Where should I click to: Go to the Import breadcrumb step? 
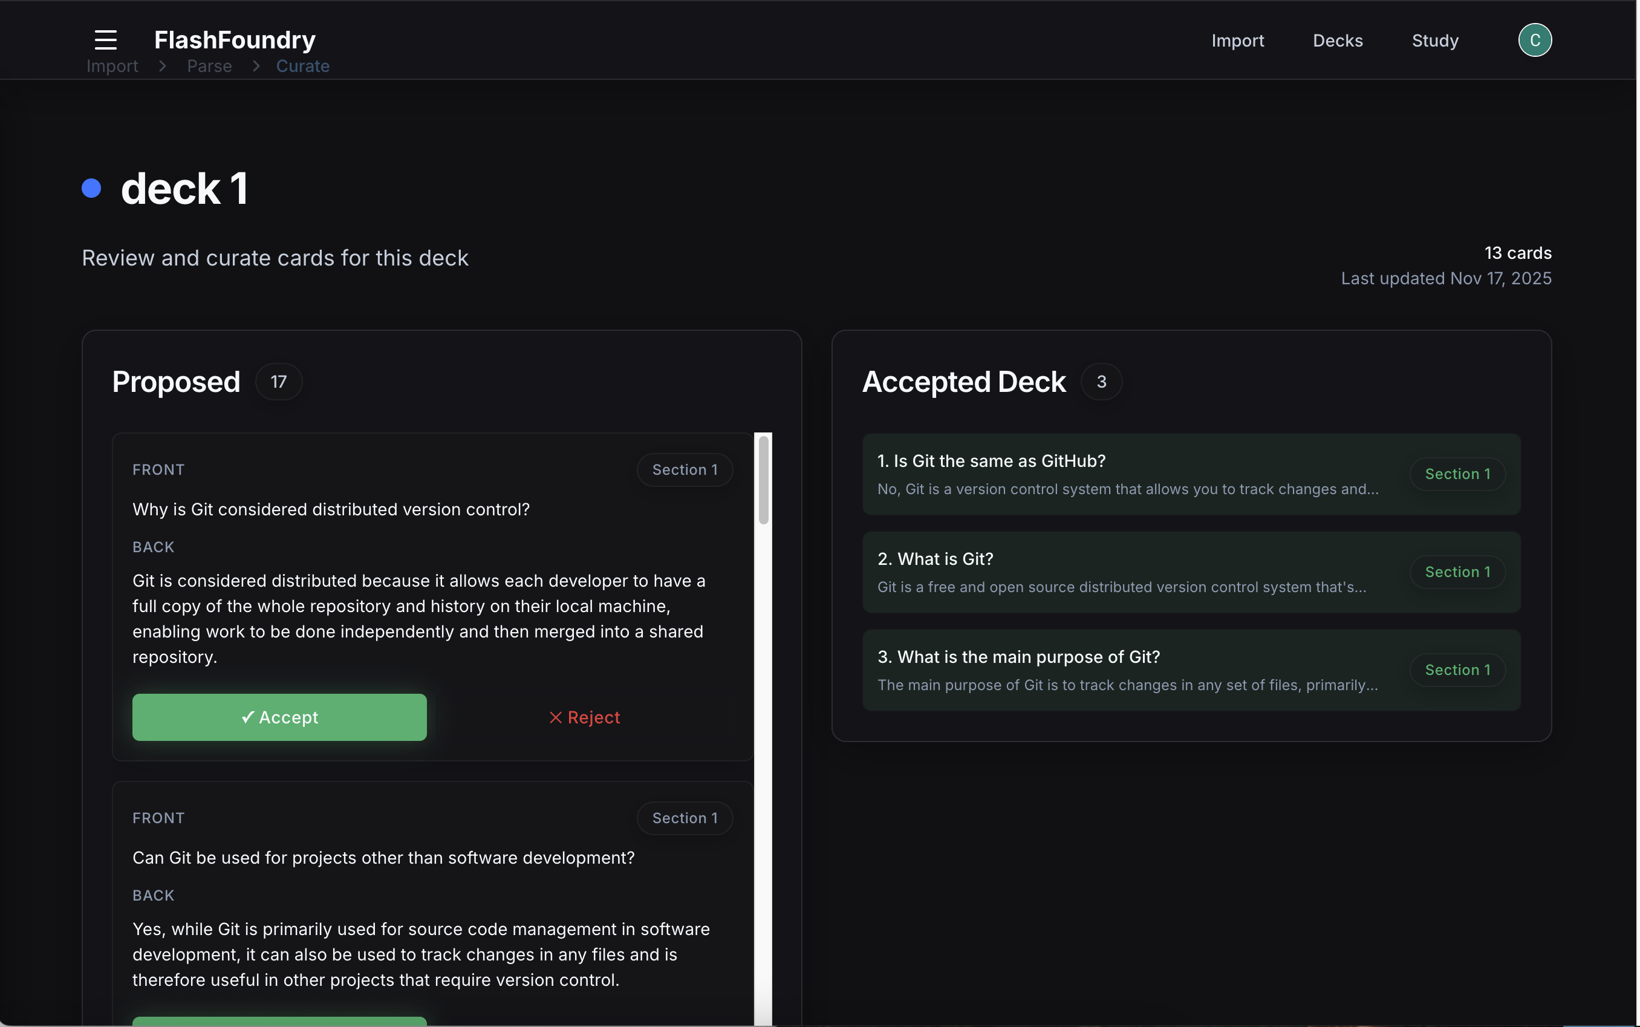(112, 66)
